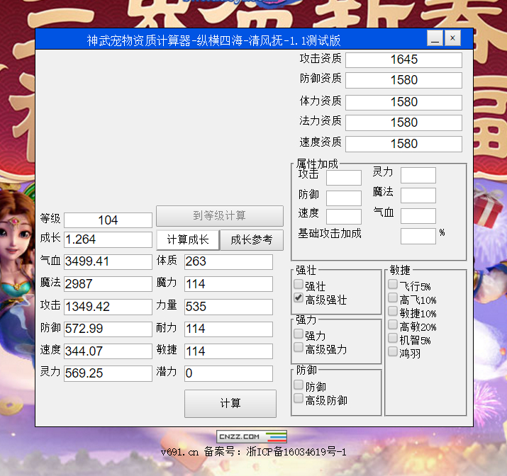Select the 攻击 field showing 1349.42
Screen dimensions: 507x476
[x=108, y=307]
